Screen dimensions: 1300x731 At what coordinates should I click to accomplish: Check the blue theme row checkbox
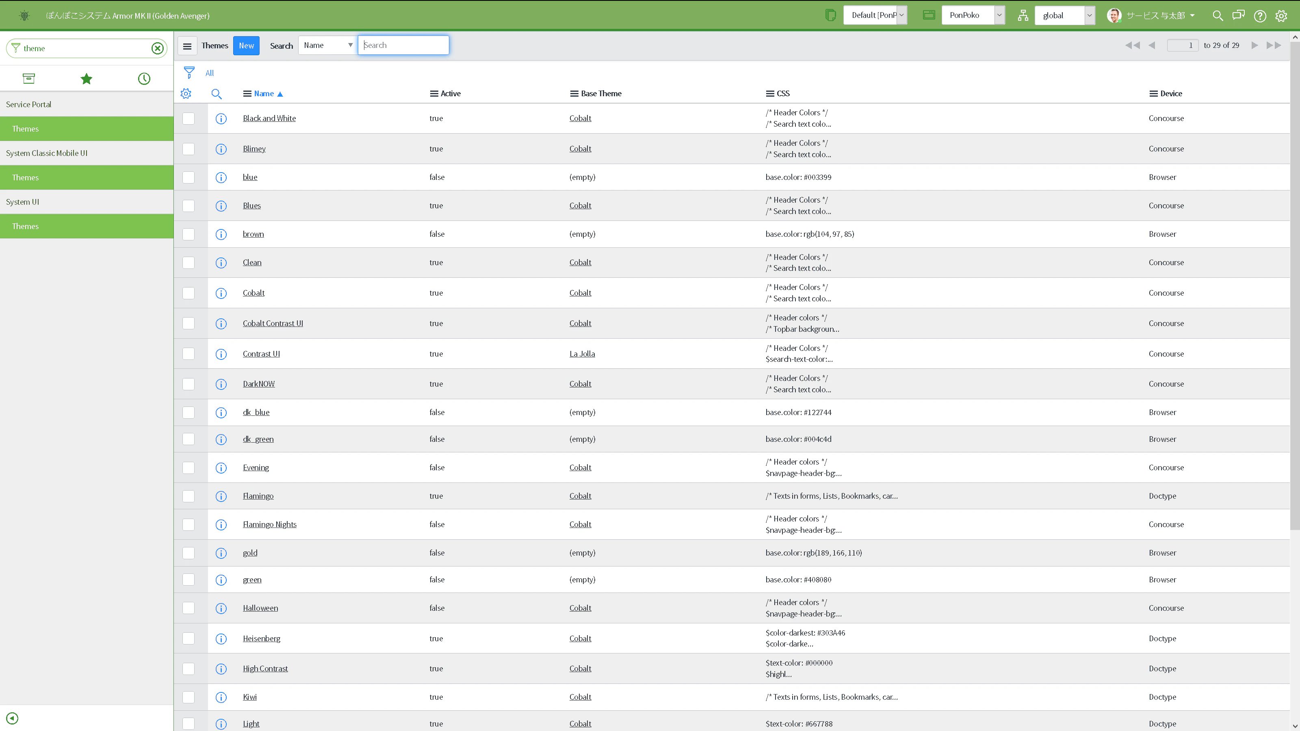(x=188, y=177)
